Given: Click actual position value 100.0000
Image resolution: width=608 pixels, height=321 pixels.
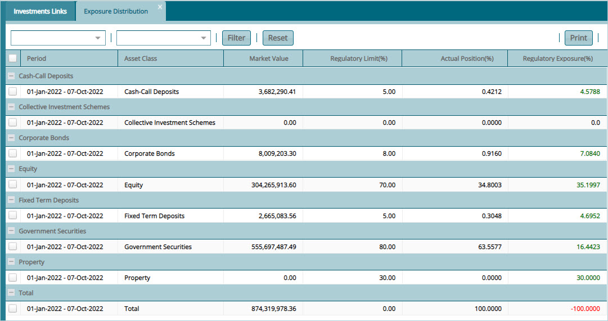Looking at the screenshot, I should pyautogui.click(x=488, y=309).
